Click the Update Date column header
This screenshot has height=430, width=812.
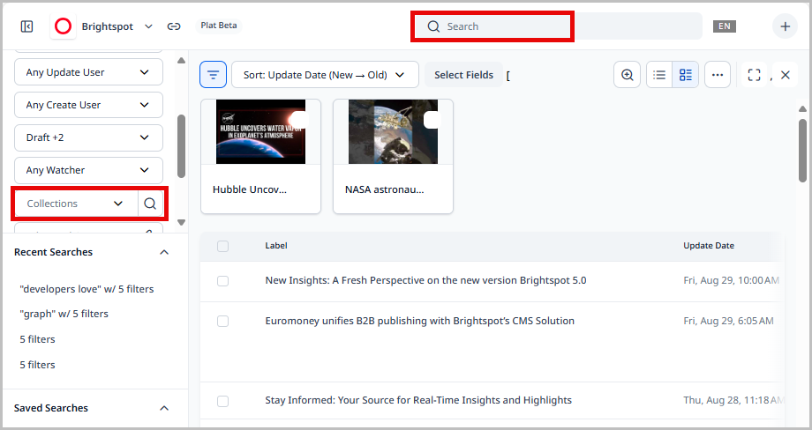pos(709,246)
